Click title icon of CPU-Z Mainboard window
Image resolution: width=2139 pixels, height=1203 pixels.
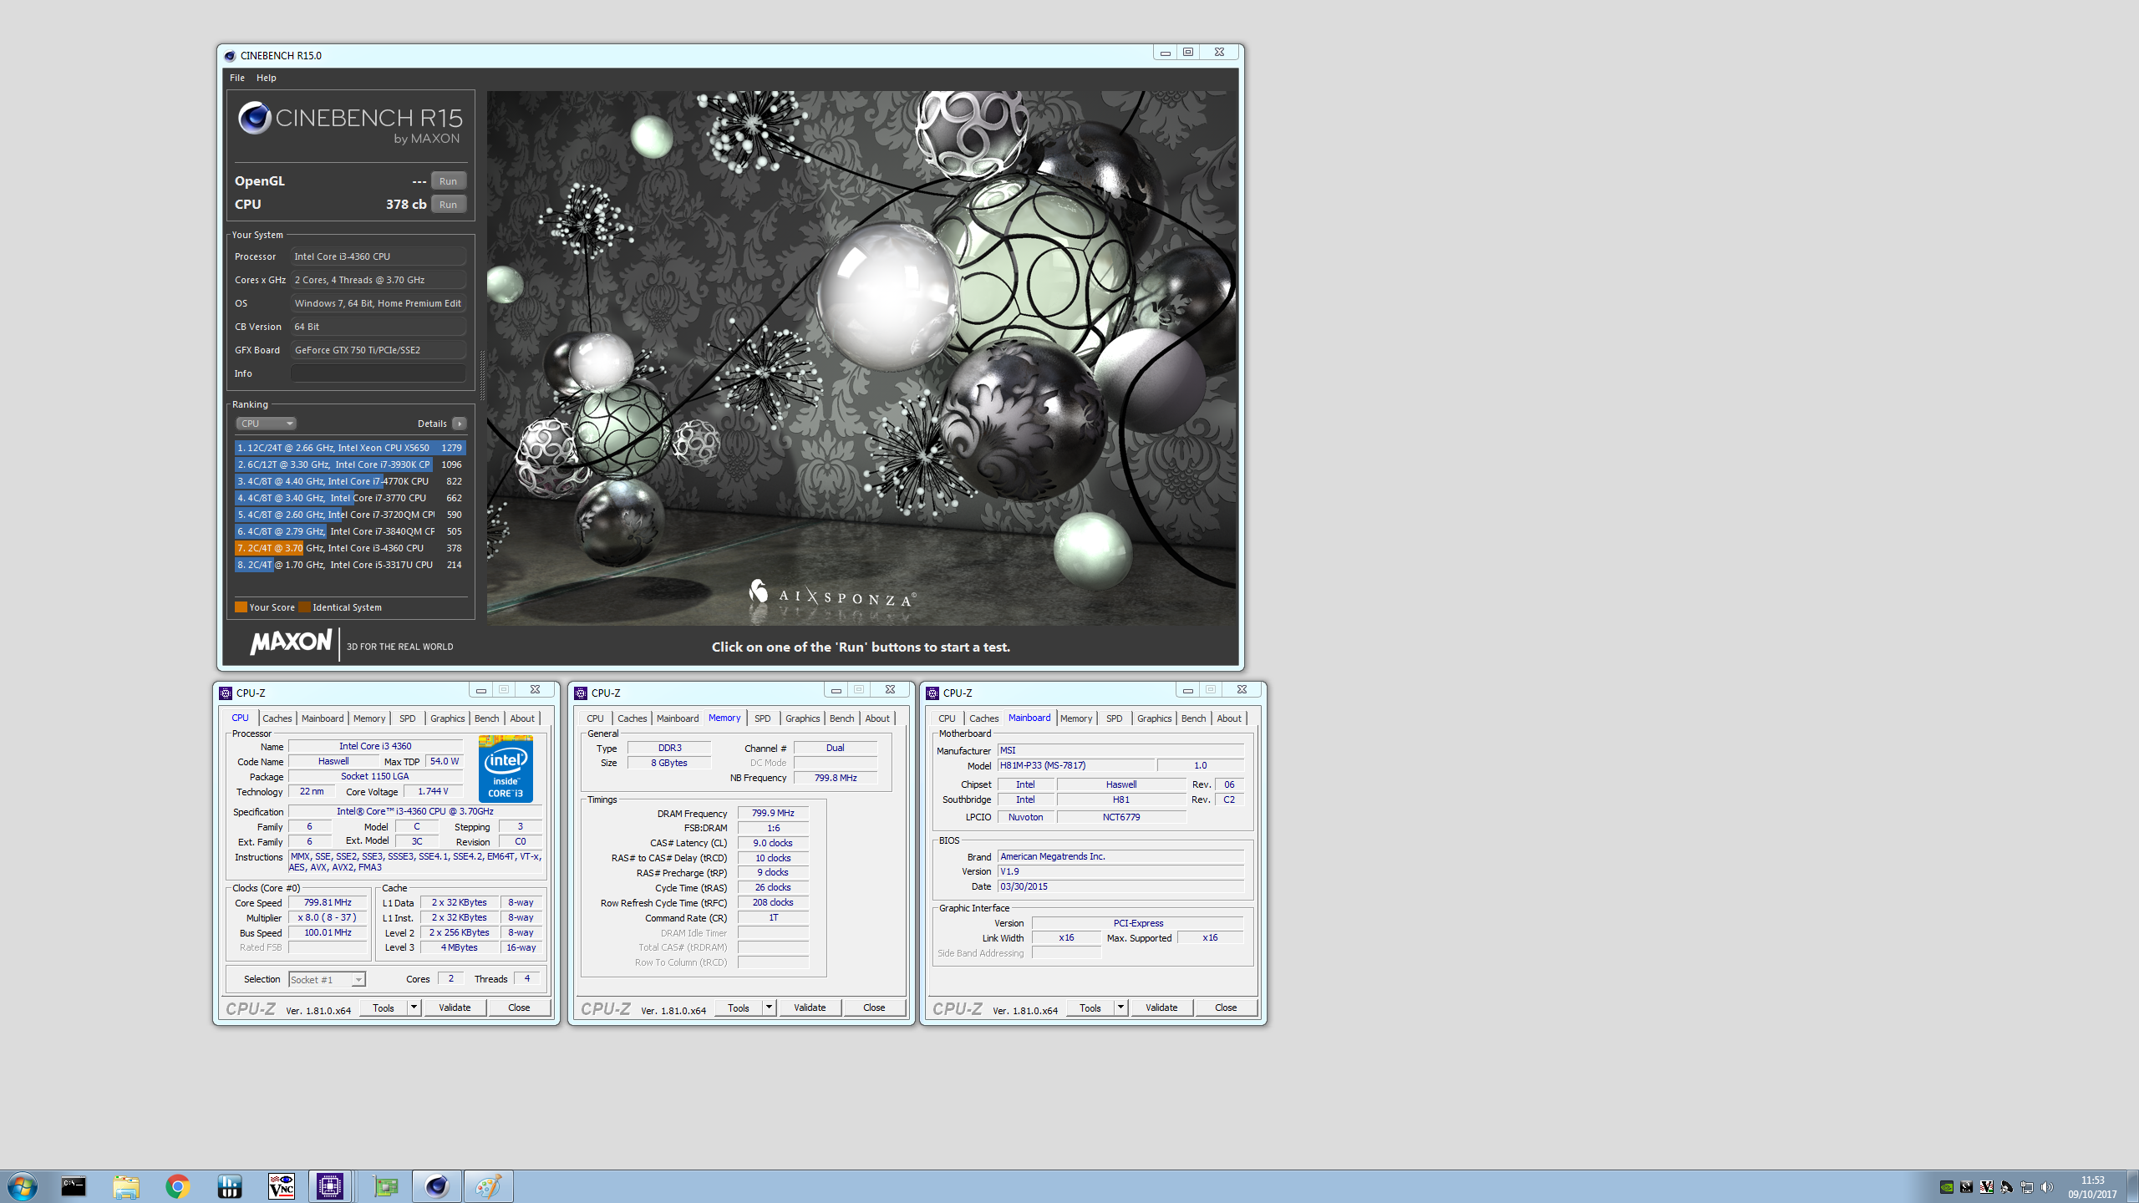(x=932, y=693)
